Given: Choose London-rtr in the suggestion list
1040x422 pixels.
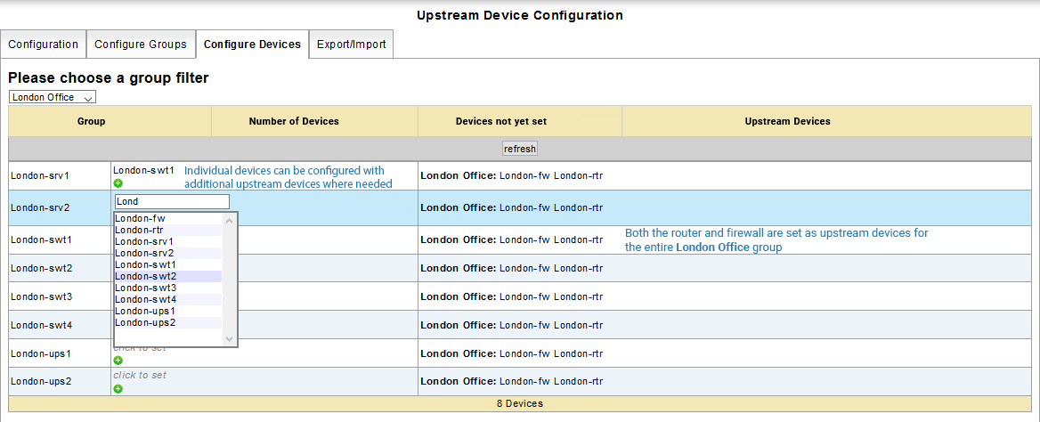Looking at the screenshot, I should [140, 230].
